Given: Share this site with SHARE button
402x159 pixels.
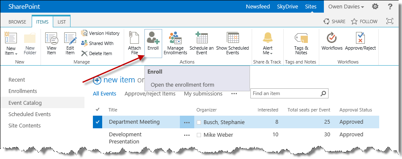Looking at the screenshot, I should coord(334,21).
